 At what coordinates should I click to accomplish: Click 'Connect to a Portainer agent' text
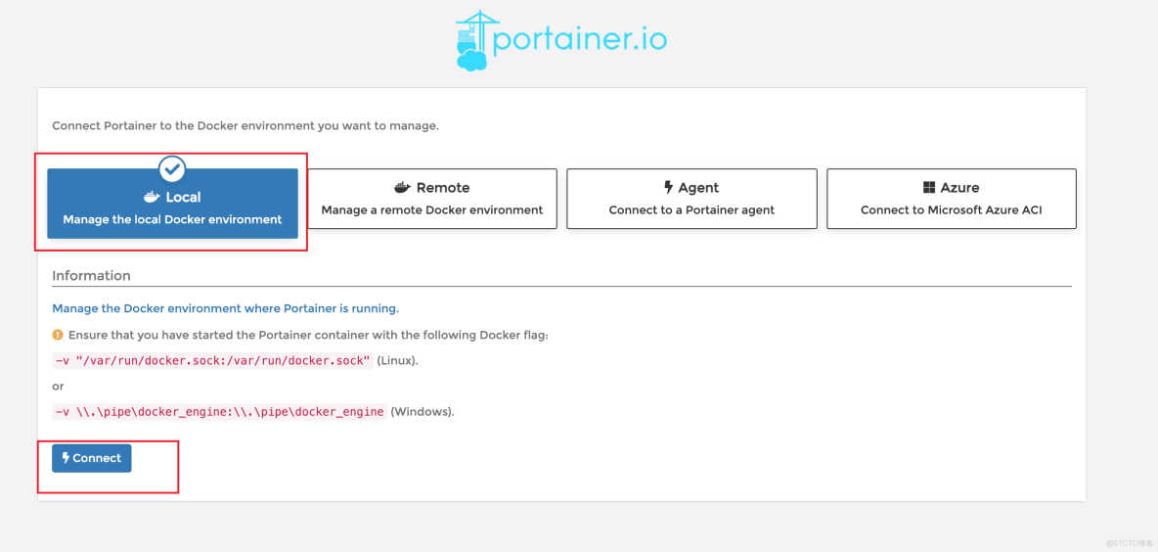point(692,209)
